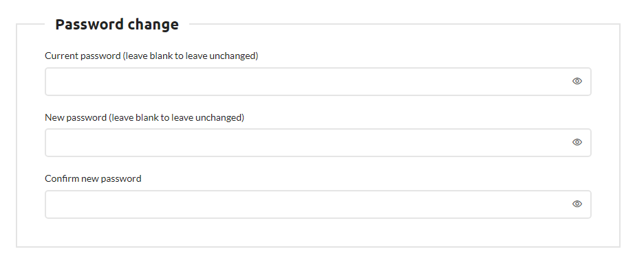Unmask characters in the third password field
The width and height of the screenshot is (635, 260).
577,204
